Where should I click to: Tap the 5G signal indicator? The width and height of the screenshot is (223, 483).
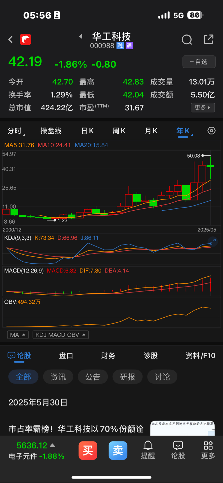click(x=179, y=15)
